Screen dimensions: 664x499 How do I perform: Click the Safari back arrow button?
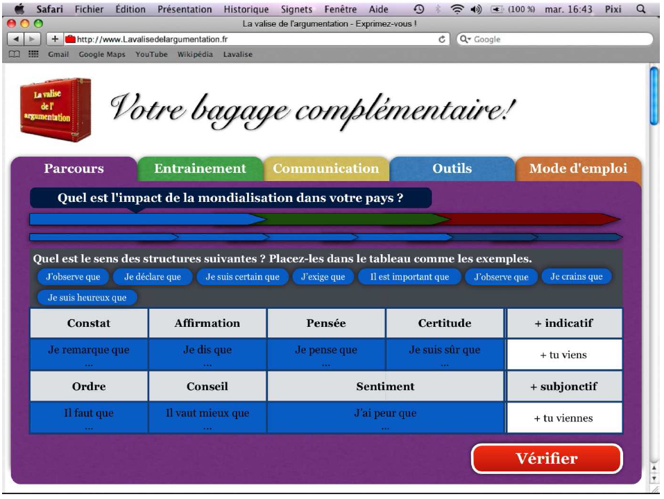[14, 40]
